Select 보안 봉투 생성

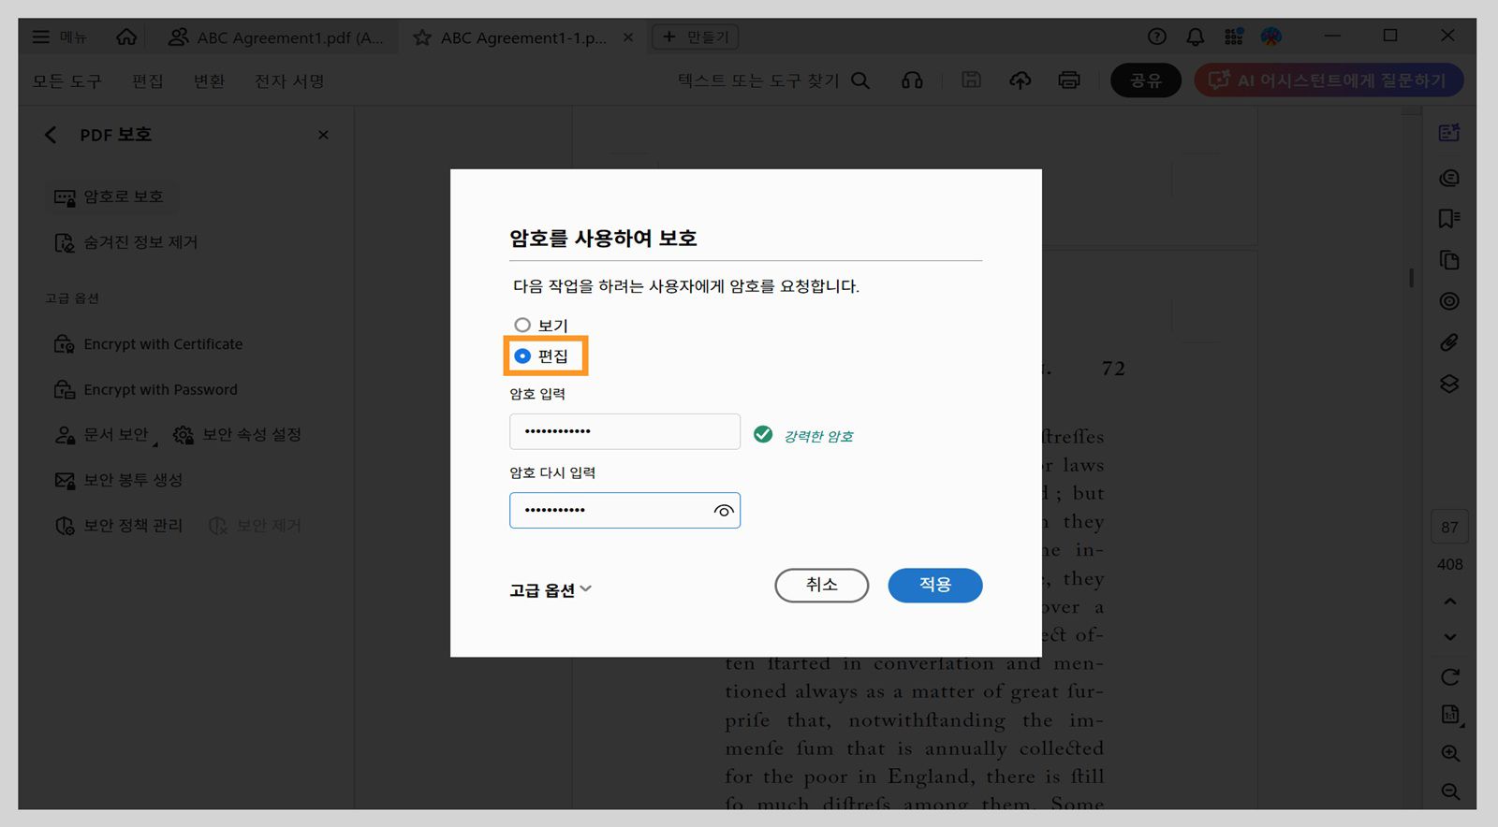click(118, 480)
